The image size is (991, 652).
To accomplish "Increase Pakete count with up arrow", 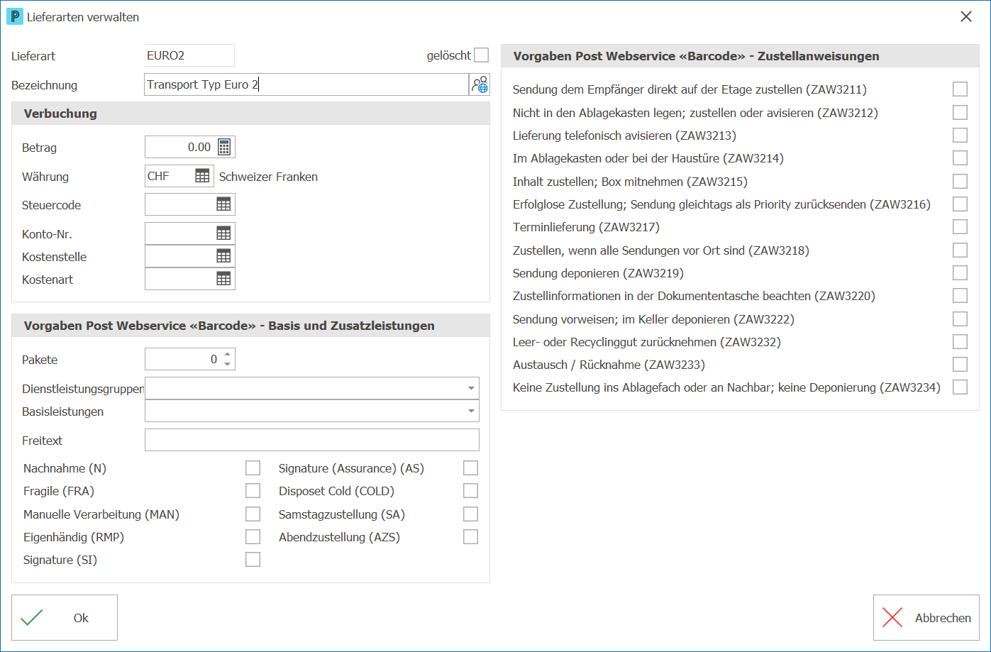I will click(227, 355).
